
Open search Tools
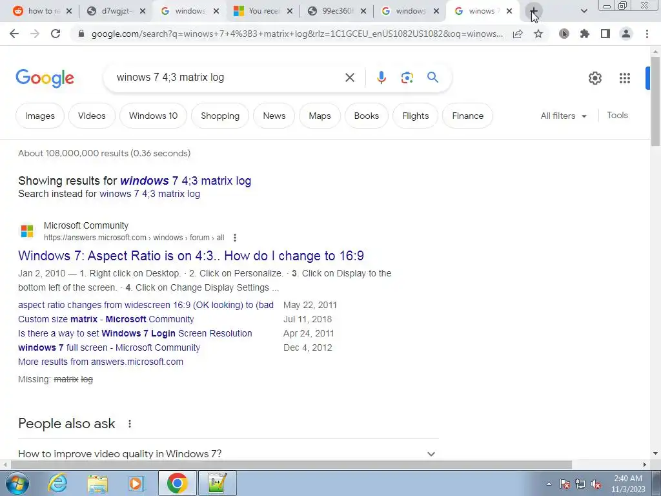coord(617,116)
